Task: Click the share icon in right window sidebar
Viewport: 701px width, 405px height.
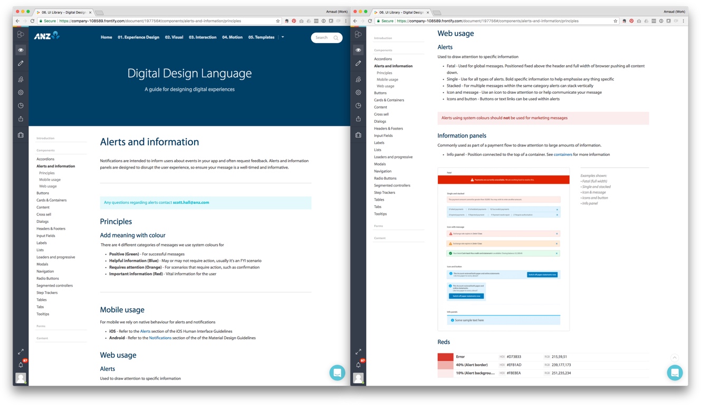Action: (x=358, y=119)
